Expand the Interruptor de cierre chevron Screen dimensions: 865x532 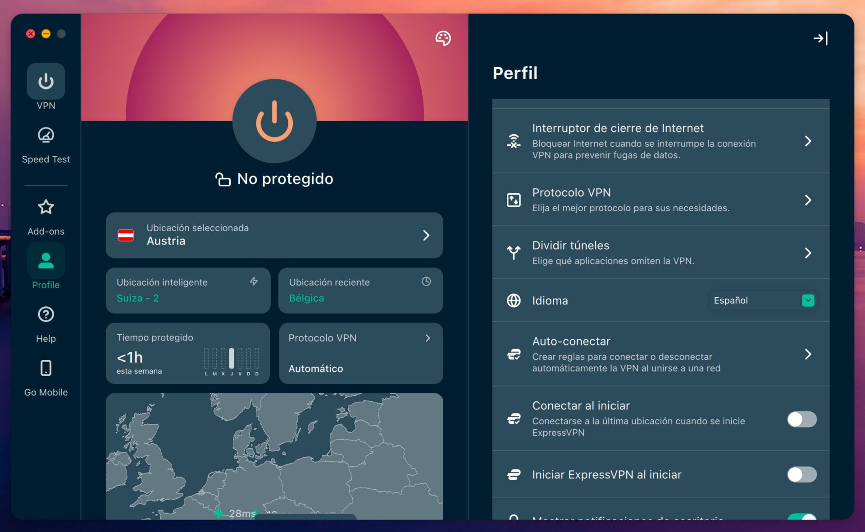(808, 141)
